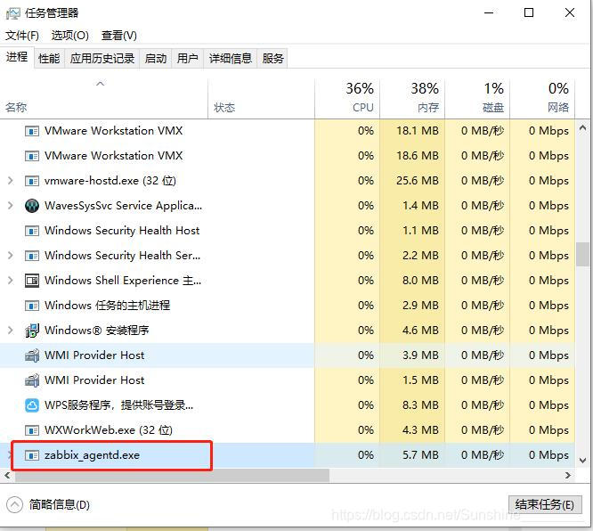Screen dimensions: 593x531
Task: Click the vertical scrollbar down arrow
Action: click(x=583, y=461)
